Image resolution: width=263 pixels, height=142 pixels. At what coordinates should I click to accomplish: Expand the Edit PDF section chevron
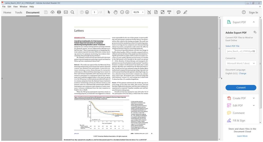(254, 105)
